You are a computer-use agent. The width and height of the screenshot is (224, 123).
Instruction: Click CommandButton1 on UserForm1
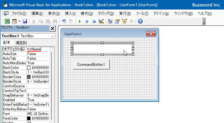pyautogui.click(x=91, y=65)
